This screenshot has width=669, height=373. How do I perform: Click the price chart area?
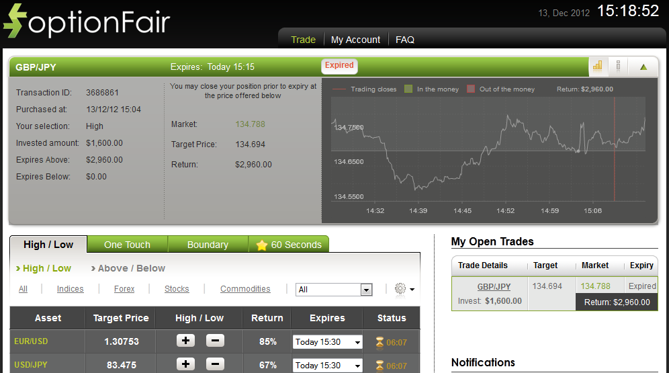tap(488, 149)
